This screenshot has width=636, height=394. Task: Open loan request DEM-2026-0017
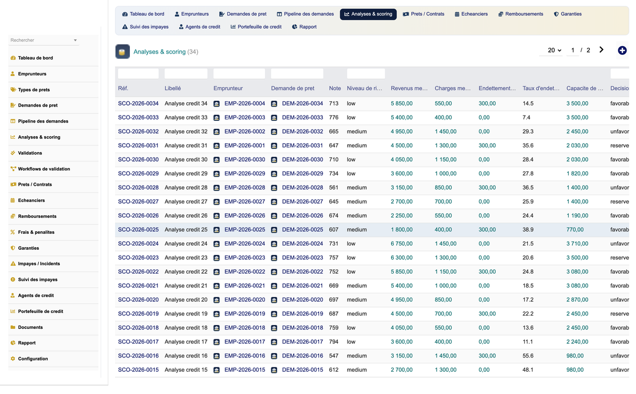coord(303,342)
